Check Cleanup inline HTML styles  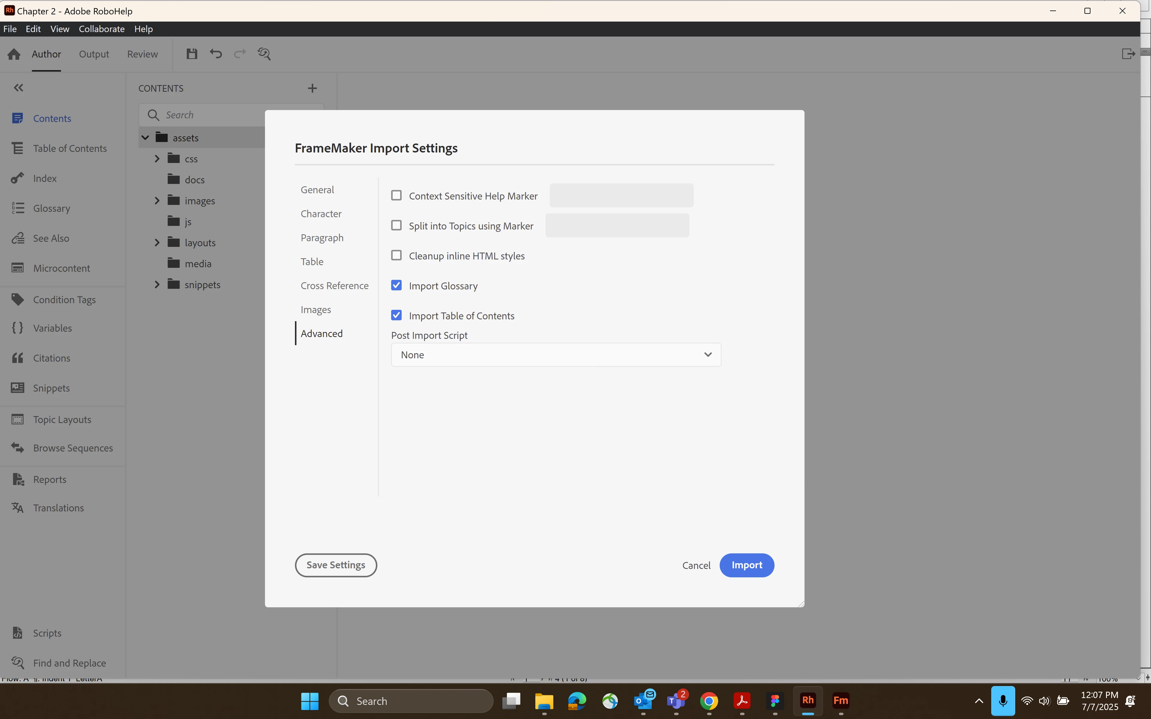[396, 255]
